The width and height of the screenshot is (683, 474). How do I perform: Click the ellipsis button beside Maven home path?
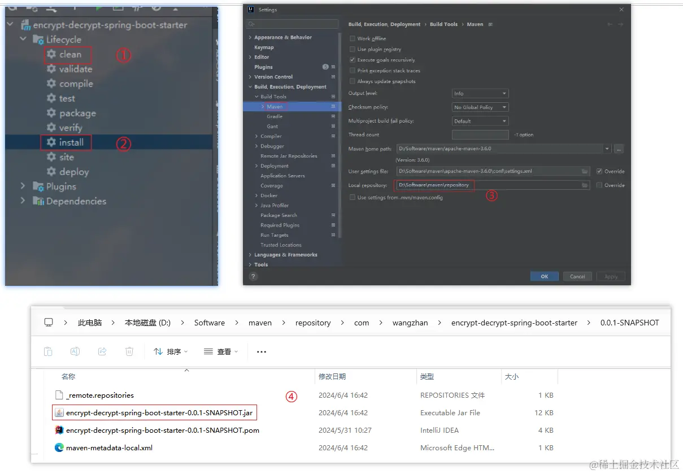click(619, 149)
